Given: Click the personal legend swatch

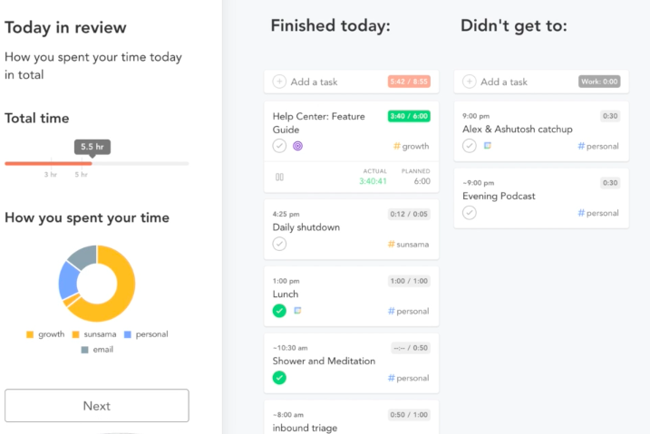Looking at the screenshot, I should coord(128,334).
